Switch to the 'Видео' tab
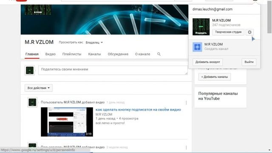Image resolution: width=272 pixels, height=153 pixels. [x=50, y=54]
